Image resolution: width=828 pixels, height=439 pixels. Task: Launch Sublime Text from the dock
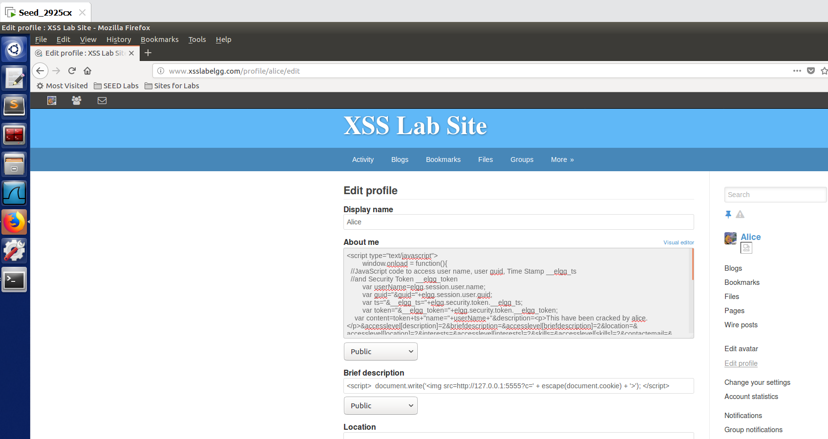[14, 106]
